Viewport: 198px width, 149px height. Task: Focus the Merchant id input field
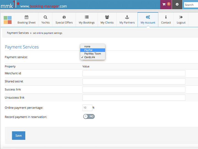click(134, 73)
